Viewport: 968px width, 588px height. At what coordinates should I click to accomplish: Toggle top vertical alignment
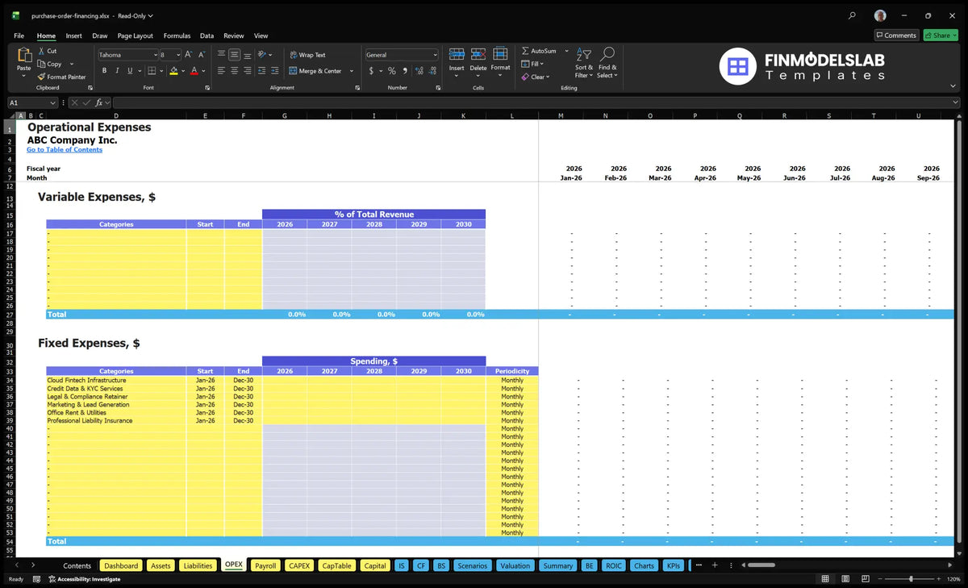[x=221, y=55]
